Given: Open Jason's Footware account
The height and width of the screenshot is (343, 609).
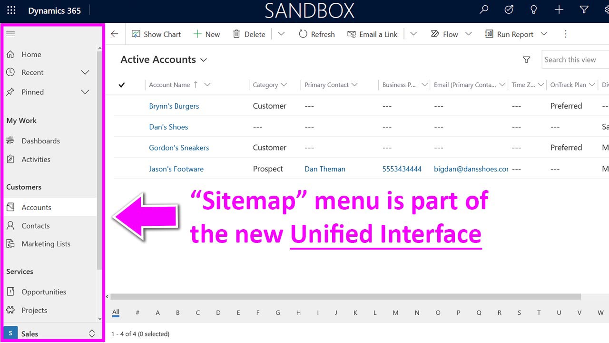Looking at the screenshot, I should (x=176, y=169).
